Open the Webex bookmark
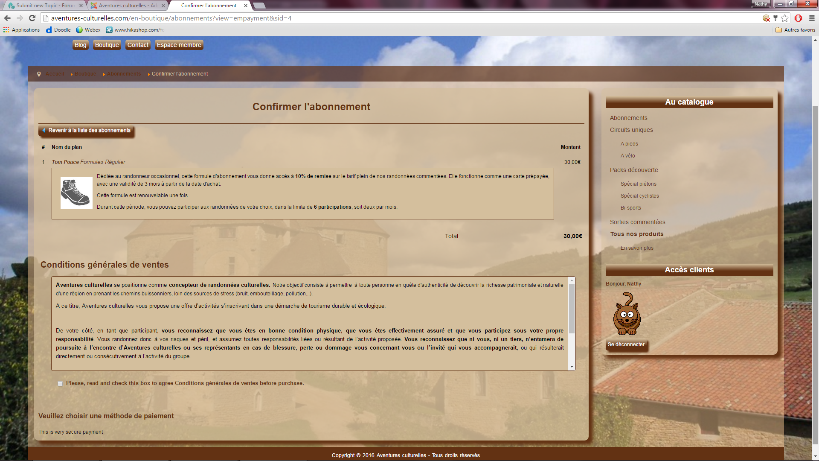 (x=88, y=30)
